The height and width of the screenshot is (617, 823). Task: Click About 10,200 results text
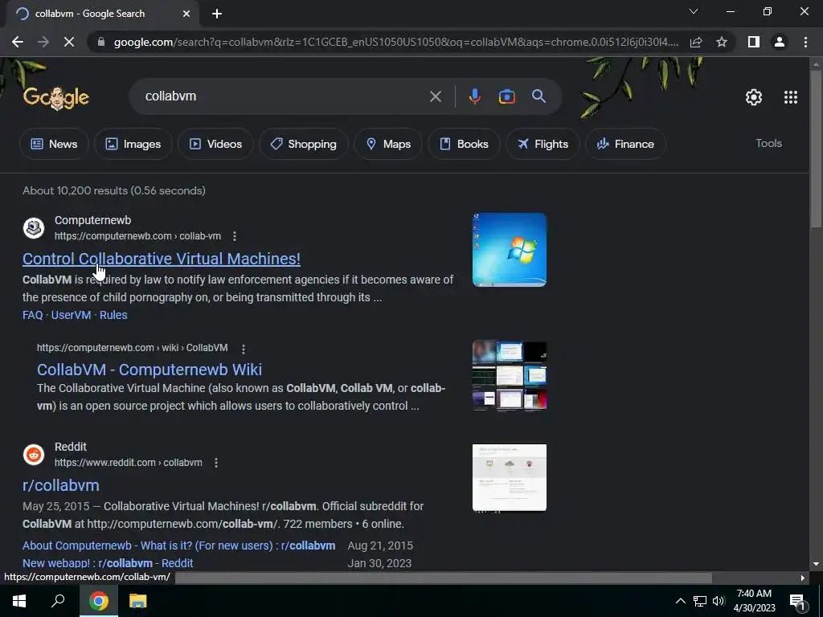pyautogui.click(x=114, y=190)
